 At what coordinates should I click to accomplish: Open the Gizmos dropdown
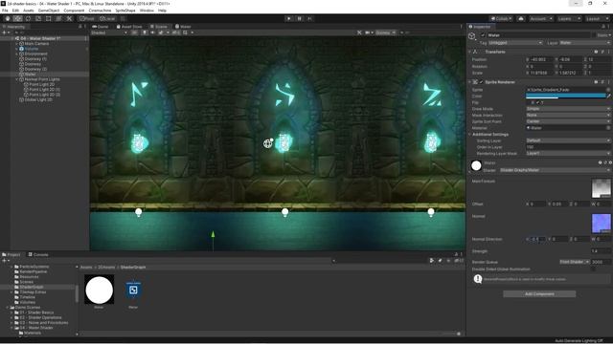[385, 32]
